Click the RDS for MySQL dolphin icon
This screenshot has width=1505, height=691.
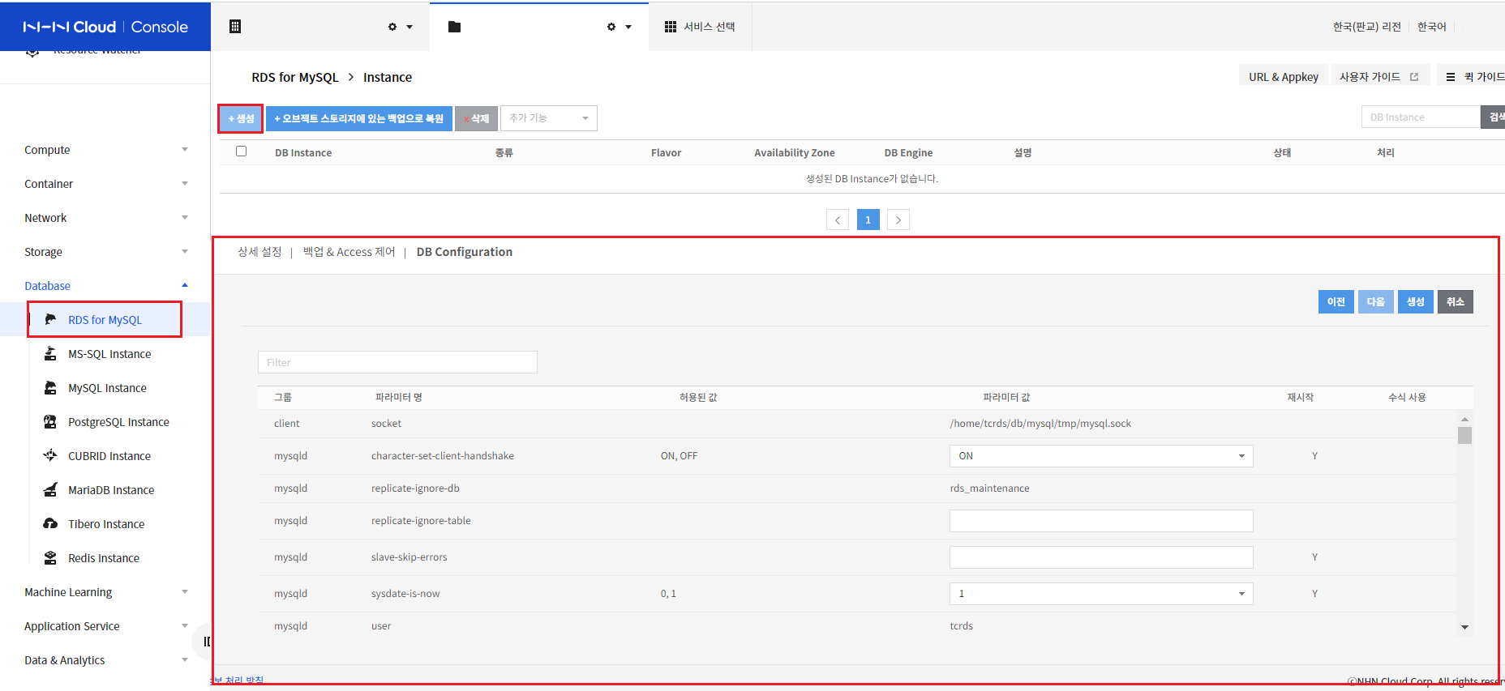tap(50, 319)
